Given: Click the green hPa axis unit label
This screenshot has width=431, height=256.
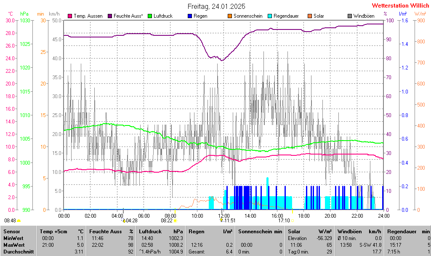Looking at the screenshot, I should [x=24, y=14].
